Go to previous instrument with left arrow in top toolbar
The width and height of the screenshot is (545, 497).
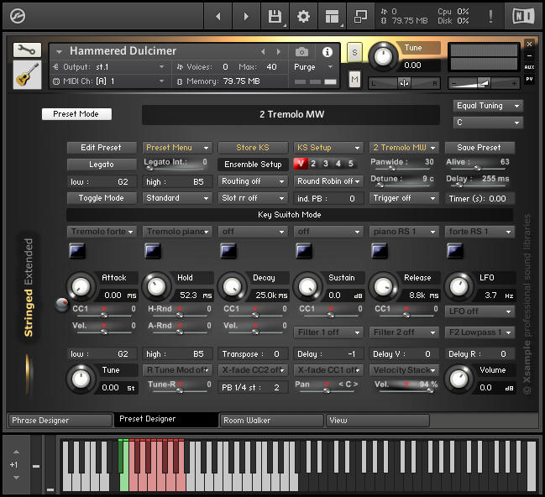click(x=218, y=16)
